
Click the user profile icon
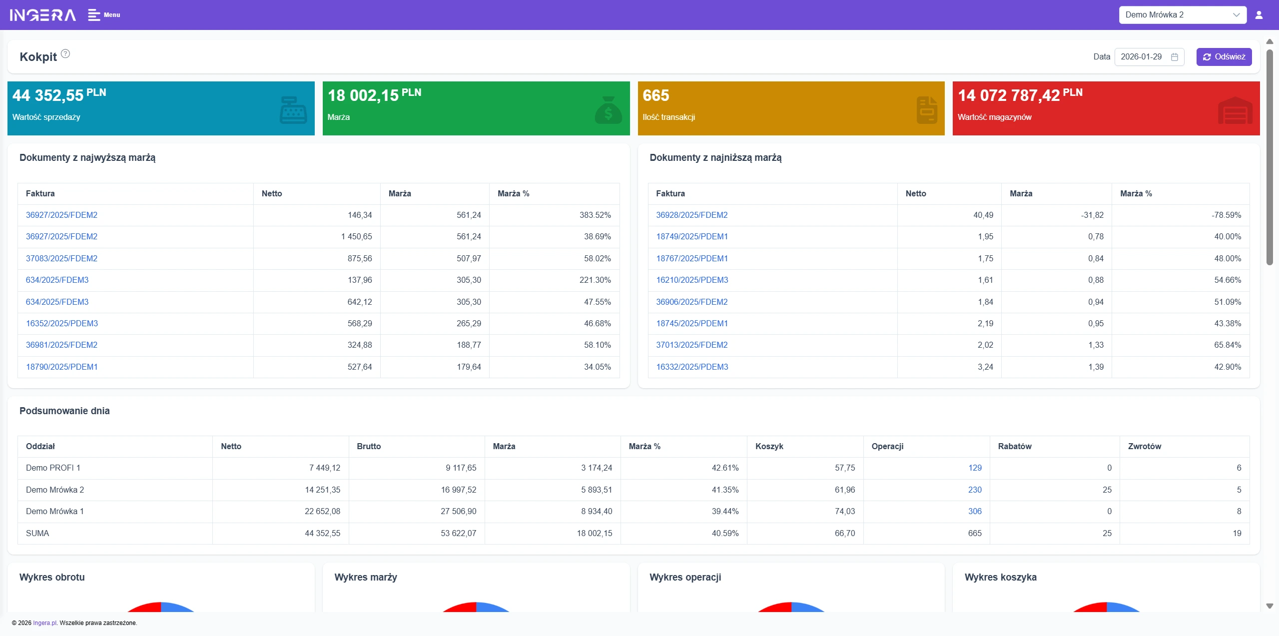1259,15
